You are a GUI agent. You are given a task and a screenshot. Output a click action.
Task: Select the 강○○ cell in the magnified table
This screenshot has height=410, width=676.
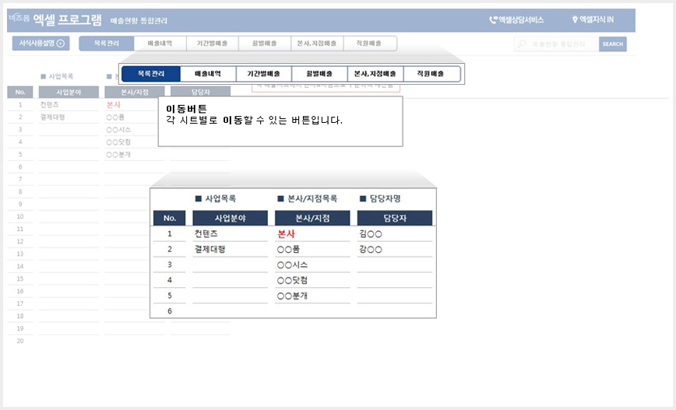(395, 250)
